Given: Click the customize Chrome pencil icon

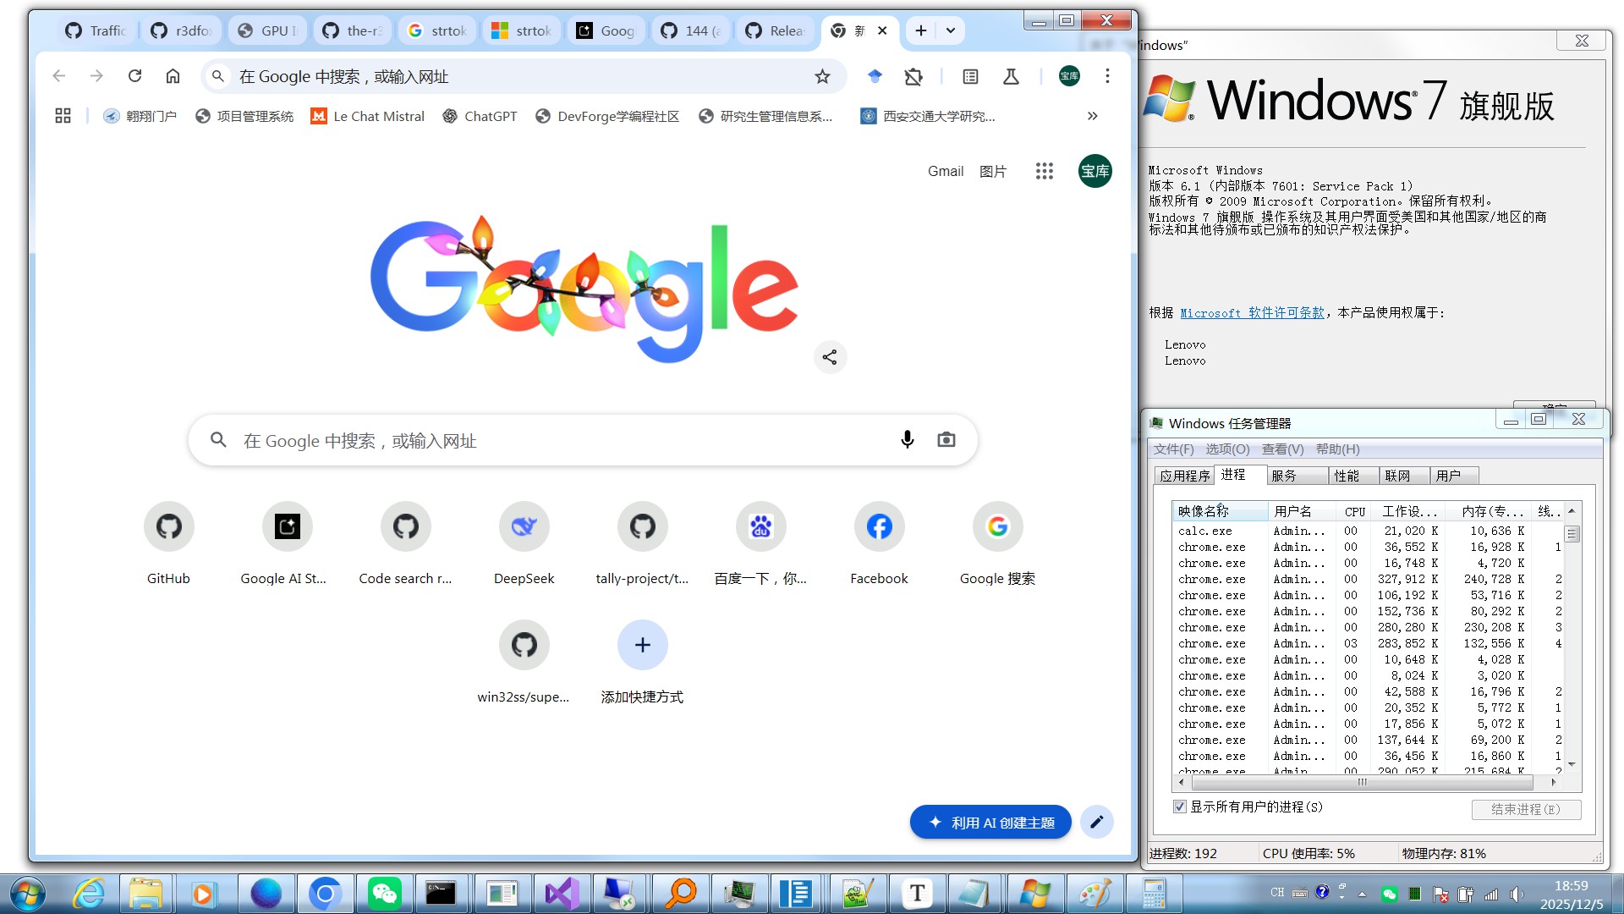Looking at the screenshot, I should tap(1096, 822).
